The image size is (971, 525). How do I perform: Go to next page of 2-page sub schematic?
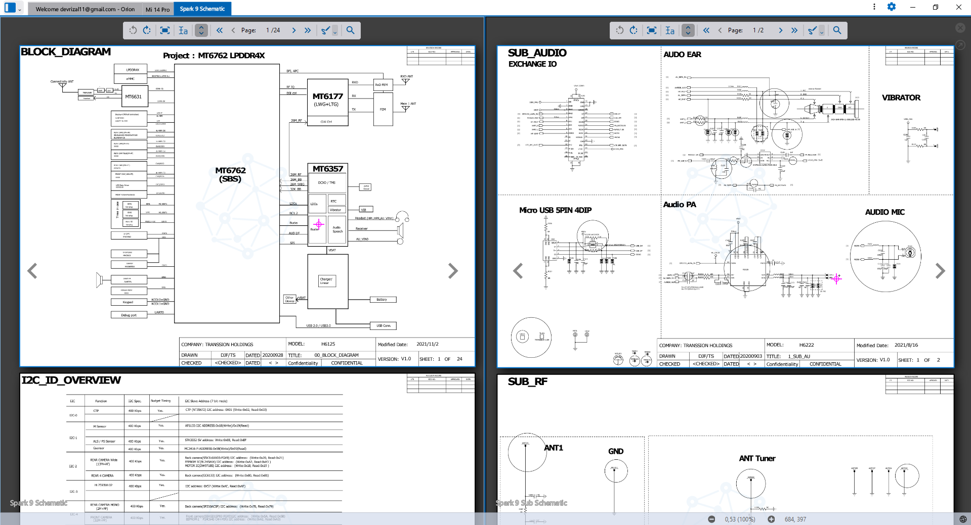[781, 30]
